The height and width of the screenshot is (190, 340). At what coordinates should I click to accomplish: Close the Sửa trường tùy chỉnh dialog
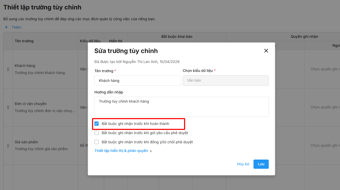[266, 51]
